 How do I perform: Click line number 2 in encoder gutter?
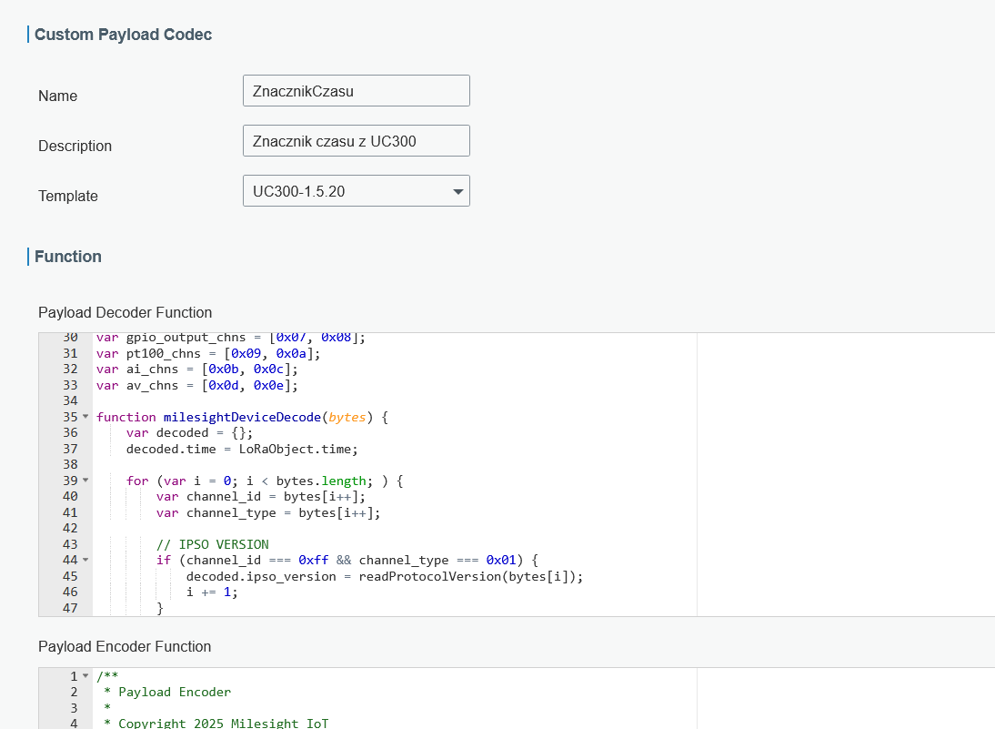(75, 693)
